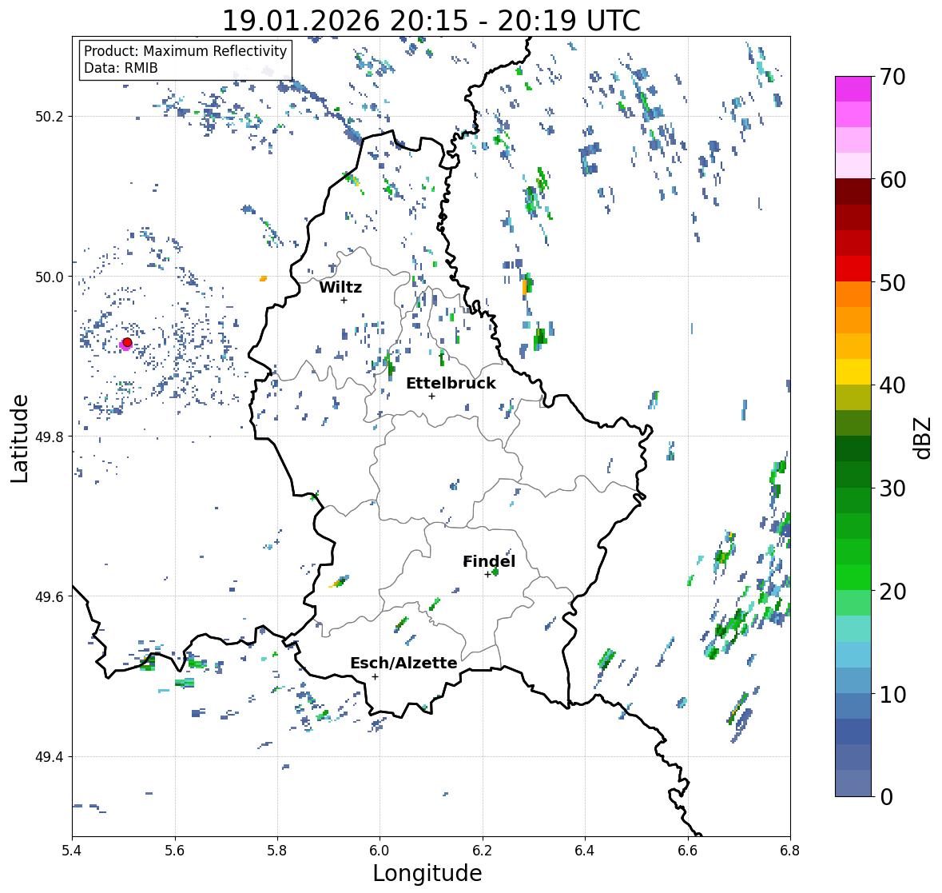This screenshot has width=942, height=893.
Task: Click the top magenta colorbar swatch
Action: [x=853, y=89]
